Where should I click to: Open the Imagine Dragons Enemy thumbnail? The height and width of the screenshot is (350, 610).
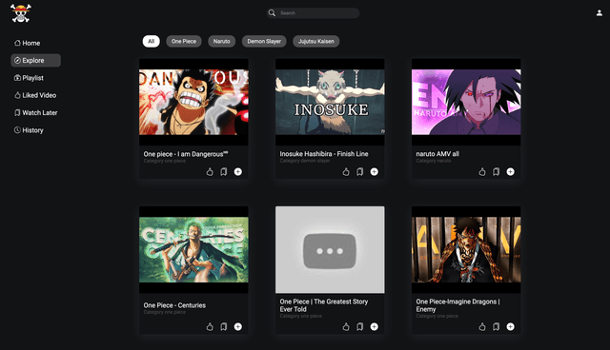point(466,249)
